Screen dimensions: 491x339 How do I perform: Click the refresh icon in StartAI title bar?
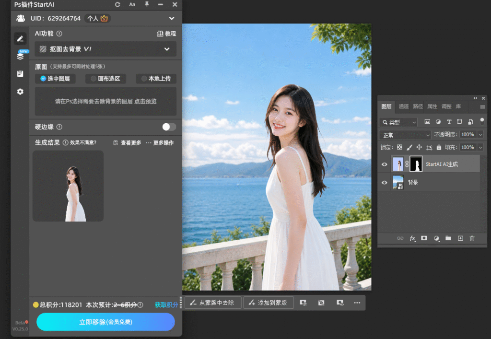[117, 4]
